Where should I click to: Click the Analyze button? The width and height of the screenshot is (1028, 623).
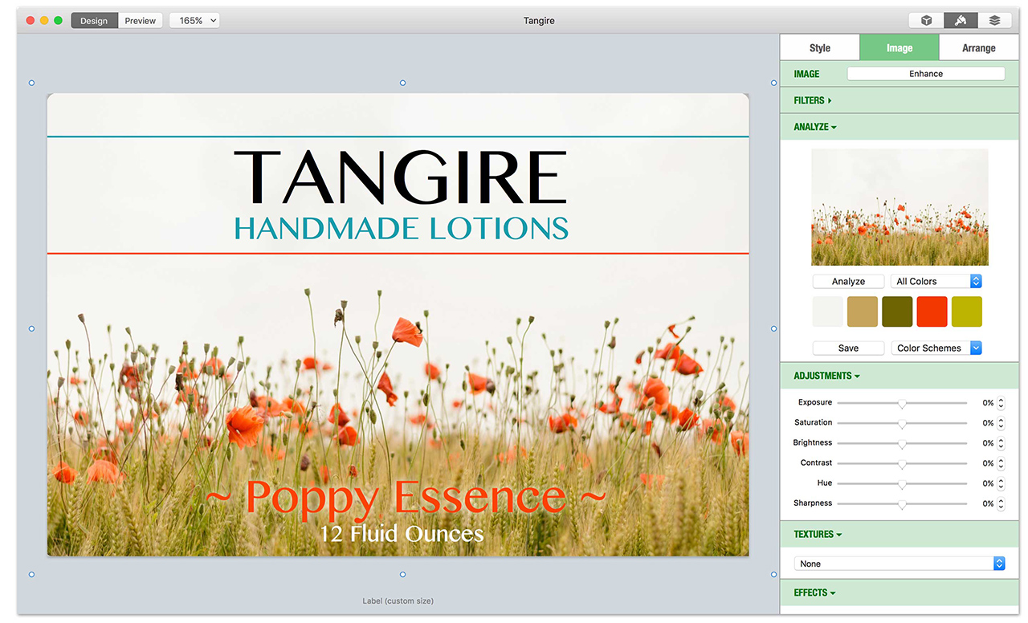coord(848,282)
